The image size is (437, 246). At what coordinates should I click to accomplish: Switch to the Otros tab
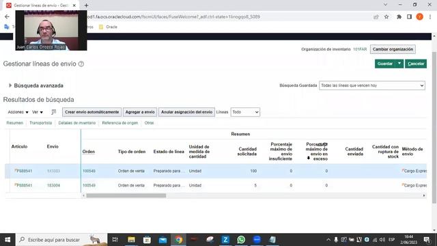[149, 123]
